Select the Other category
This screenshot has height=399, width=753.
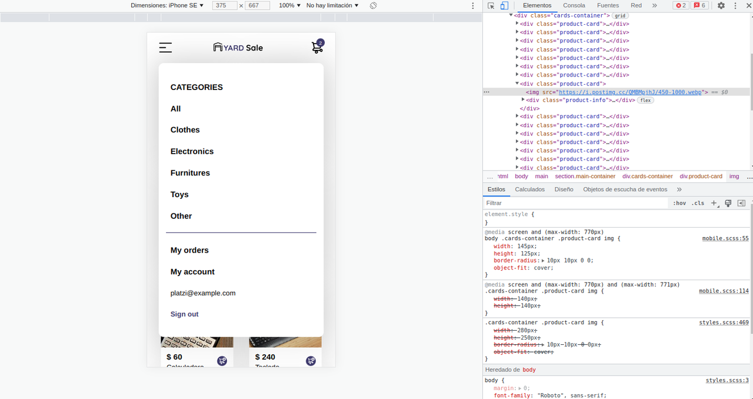coord(181,216)
